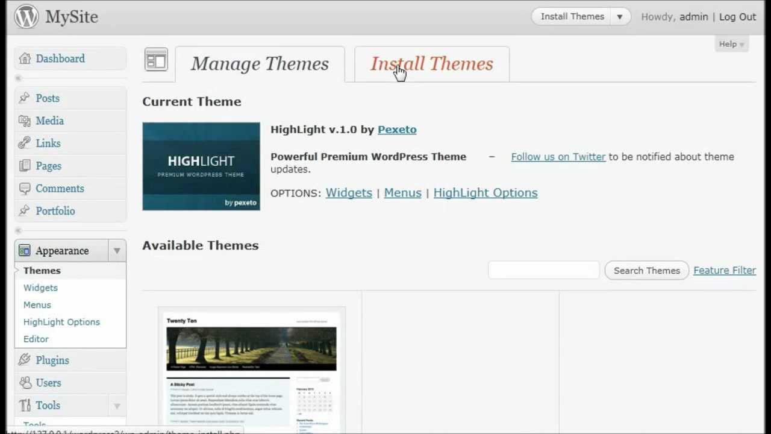Click the Pages document icon
This screenshot has width=771, height=434.
[24, 166]
